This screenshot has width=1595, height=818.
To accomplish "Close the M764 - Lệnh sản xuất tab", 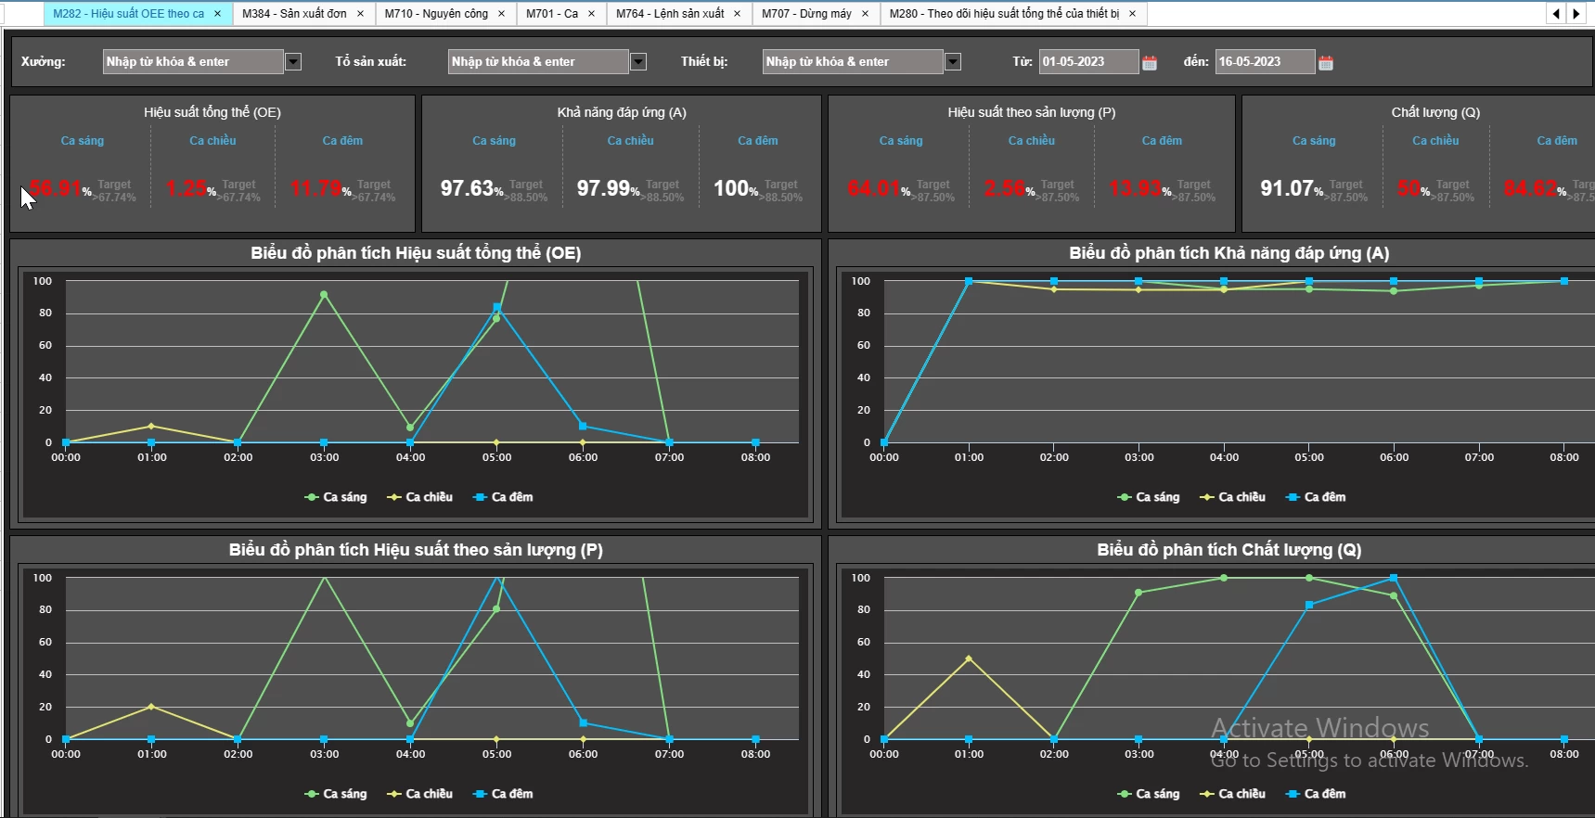I will point(737,14).
